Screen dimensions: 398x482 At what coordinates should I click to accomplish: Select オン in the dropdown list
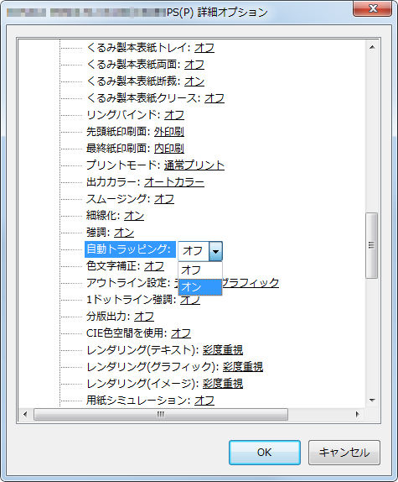tap(200, 287)
